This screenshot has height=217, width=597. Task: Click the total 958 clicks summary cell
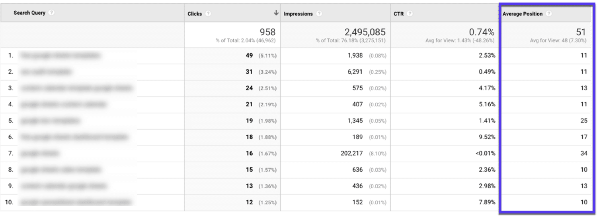(267, 32)
